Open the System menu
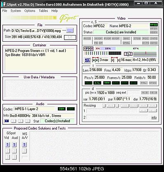Screen dimensions: 164x172 [x=16, y=11]
